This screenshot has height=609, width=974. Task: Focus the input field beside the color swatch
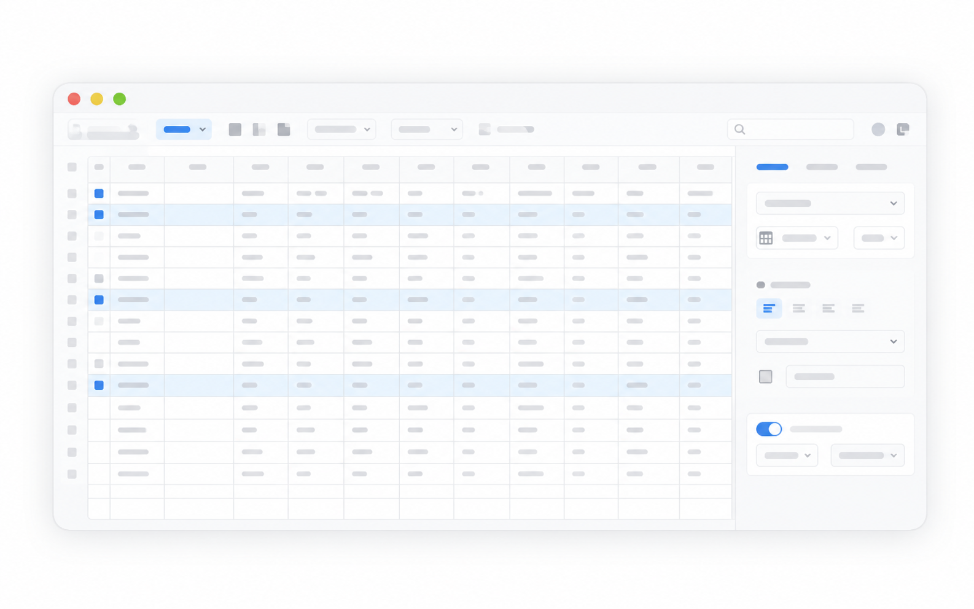(x=845, y=376)
